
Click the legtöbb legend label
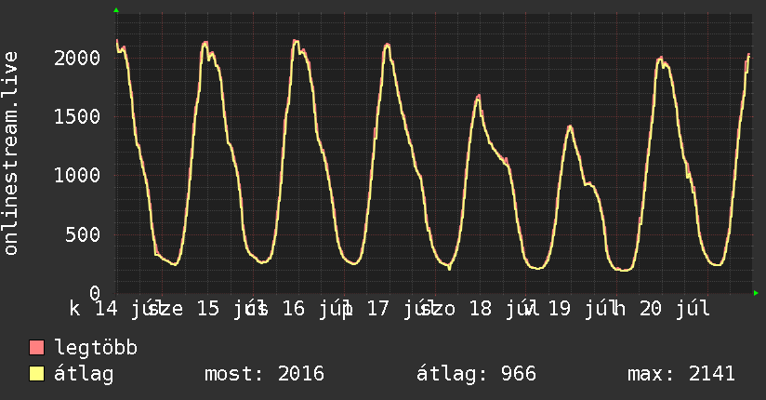[x=97, y=347]
